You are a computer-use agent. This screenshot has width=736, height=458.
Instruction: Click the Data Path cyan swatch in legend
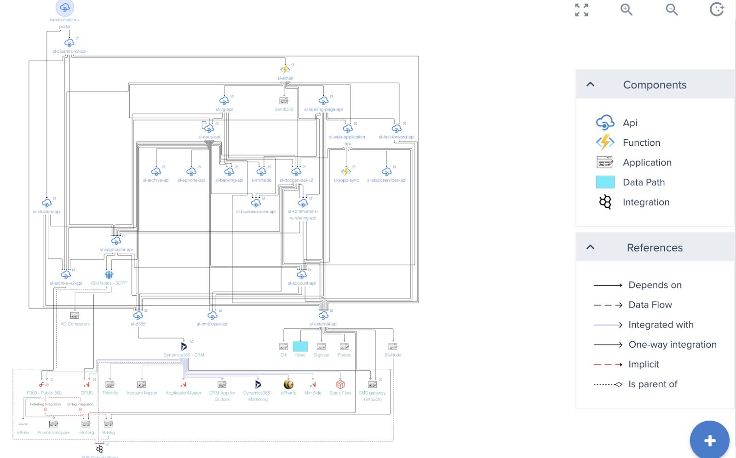605,182
